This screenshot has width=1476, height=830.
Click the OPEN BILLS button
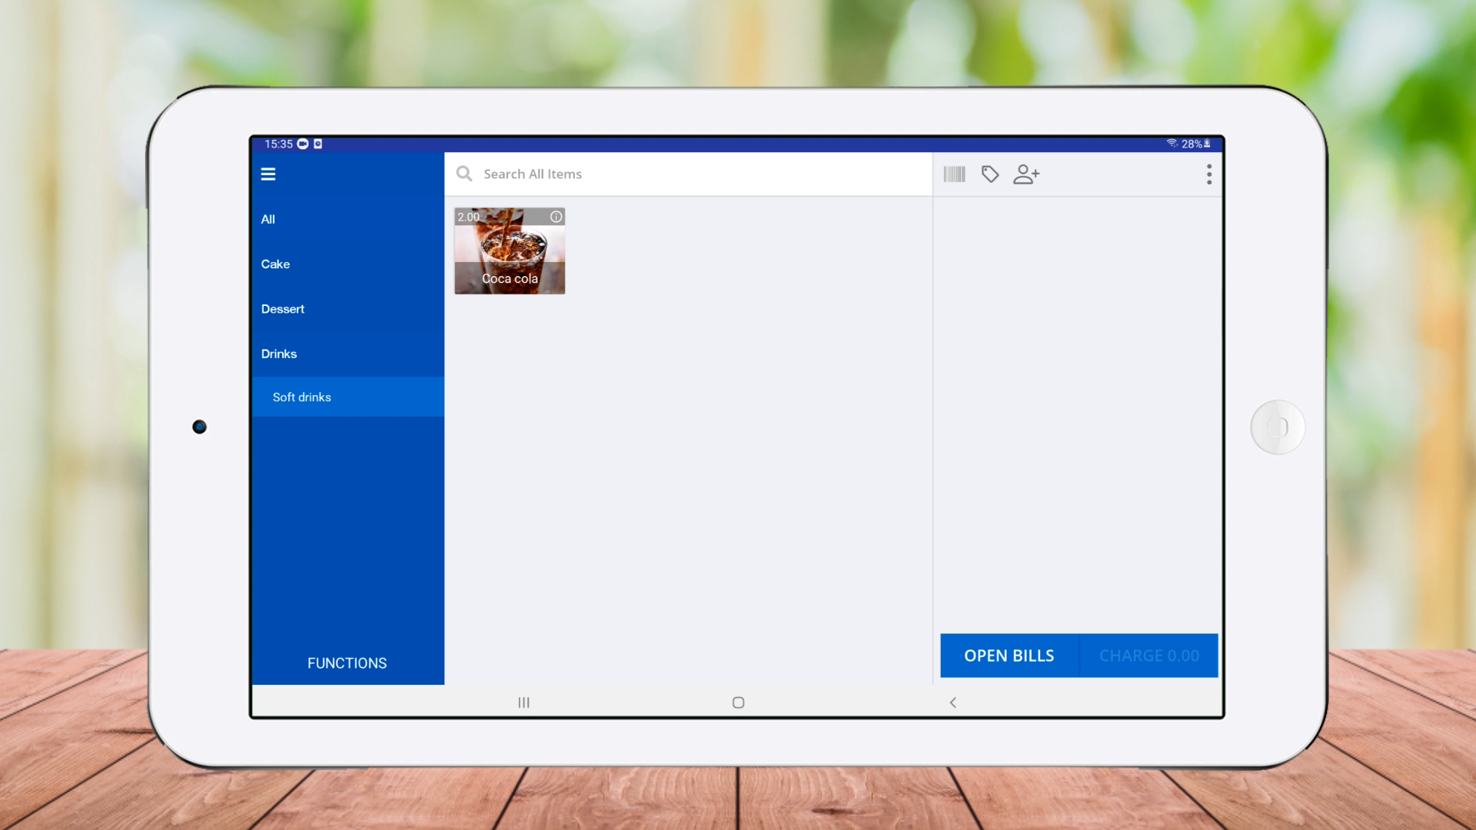tap(1009, 656)
